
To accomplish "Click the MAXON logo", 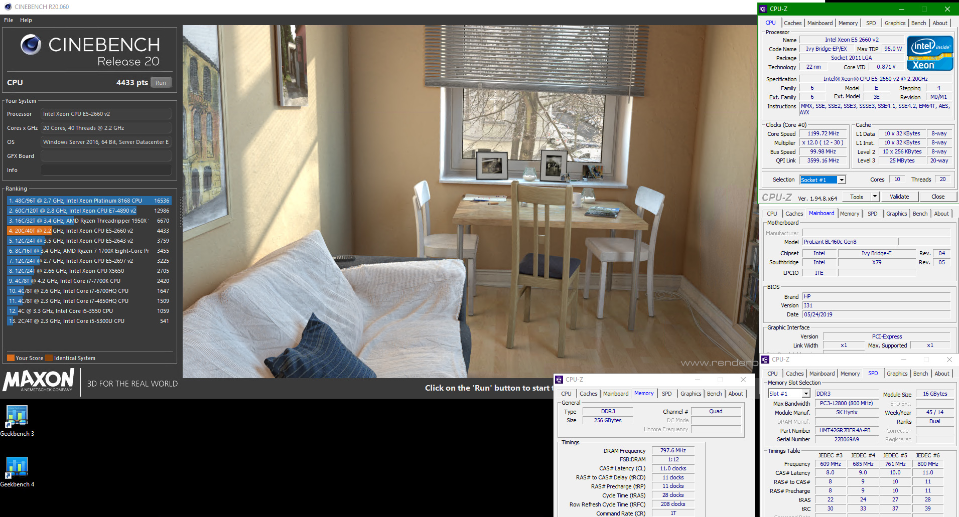I will pos(39,380).
